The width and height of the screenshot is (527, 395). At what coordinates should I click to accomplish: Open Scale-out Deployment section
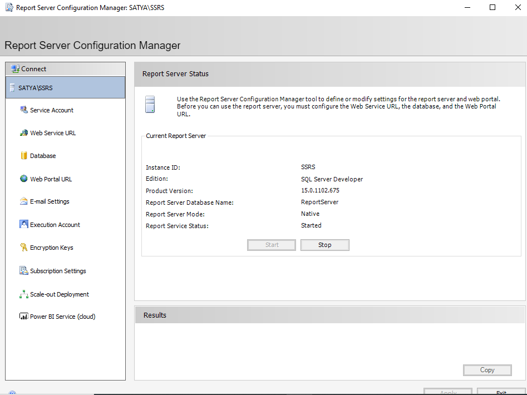coord(60,294)
